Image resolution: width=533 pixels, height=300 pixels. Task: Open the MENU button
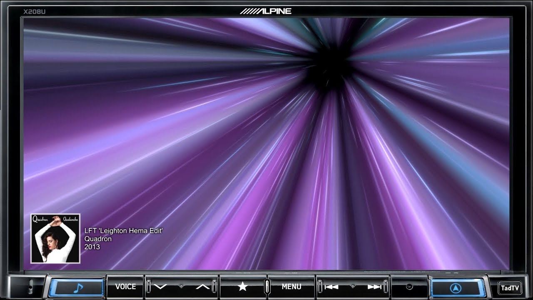tap(291, 287)
